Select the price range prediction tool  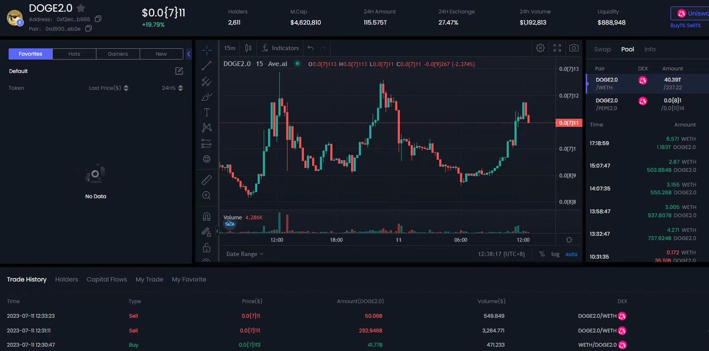coord(206,143)
